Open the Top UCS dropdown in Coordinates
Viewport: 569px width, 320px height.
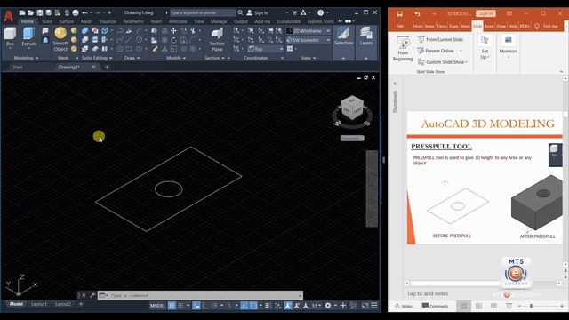coord(265,49)
